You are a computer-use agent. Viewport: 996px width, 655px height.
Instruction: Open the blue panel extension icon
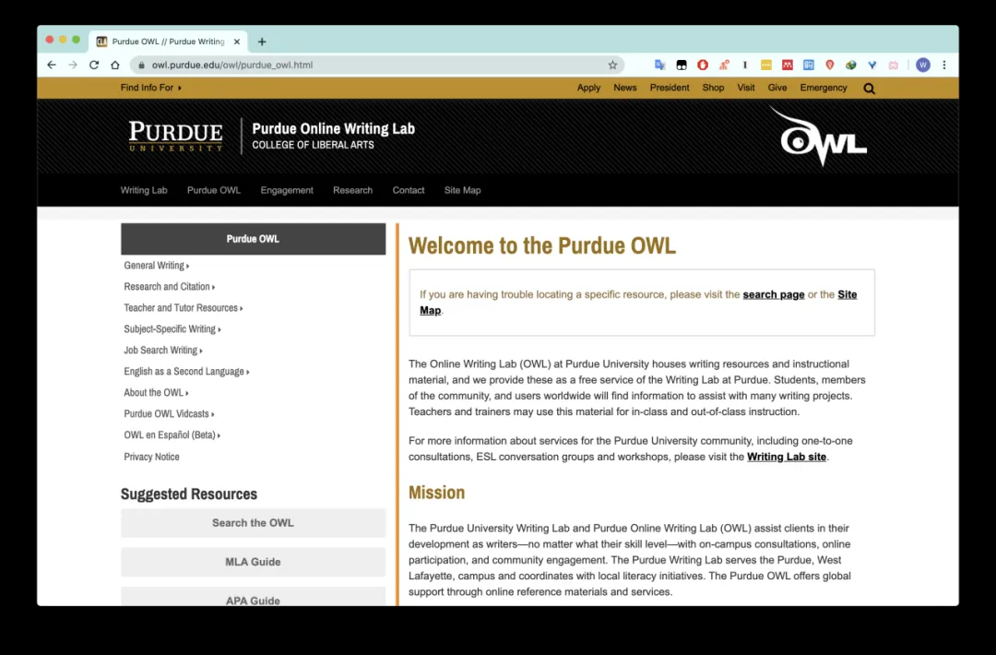click(809, 65)
